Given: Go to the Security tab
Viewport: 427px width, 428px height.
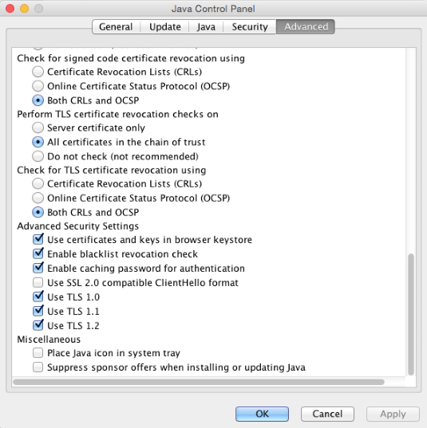Looking at the screenshot, I should tap(250, 27).
